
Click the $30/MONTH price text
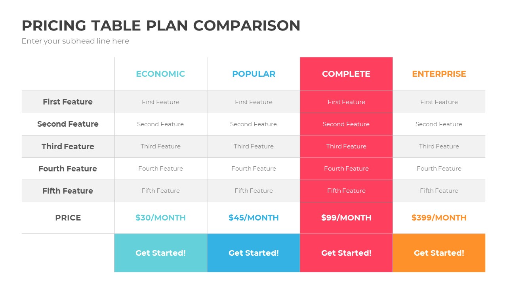coord(160,218)
